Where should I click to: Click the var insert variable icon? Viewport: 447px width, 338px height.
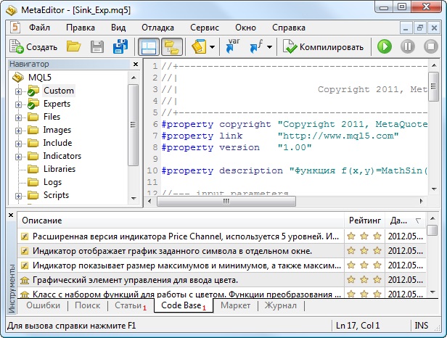[232, 46]
